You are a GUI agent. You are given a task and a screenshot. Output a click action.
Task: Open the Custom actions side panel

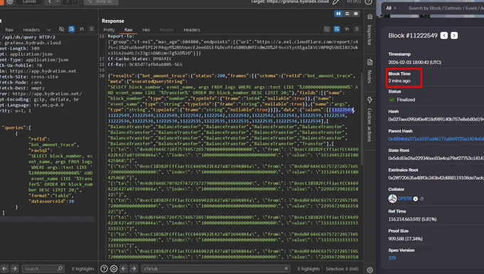click(x=370, y=120)
